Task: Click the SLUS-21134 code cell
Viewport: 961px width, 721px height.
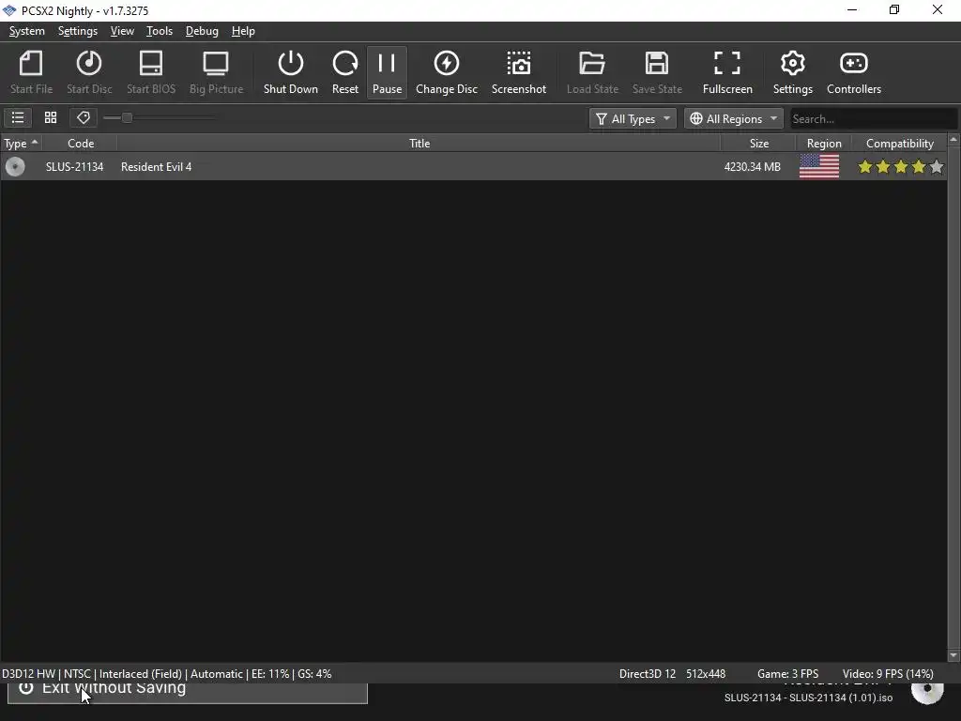Action: 75,167
